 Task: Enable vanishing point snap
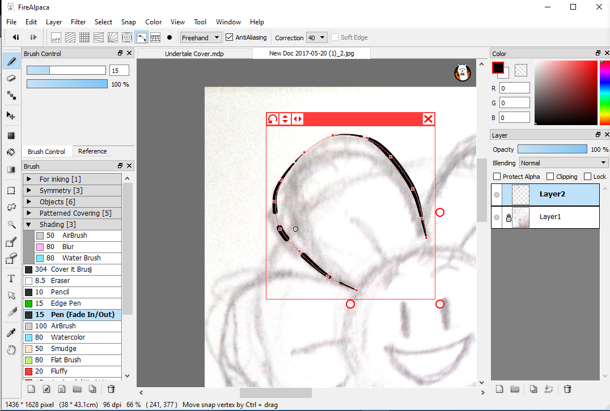pos(99,38)
